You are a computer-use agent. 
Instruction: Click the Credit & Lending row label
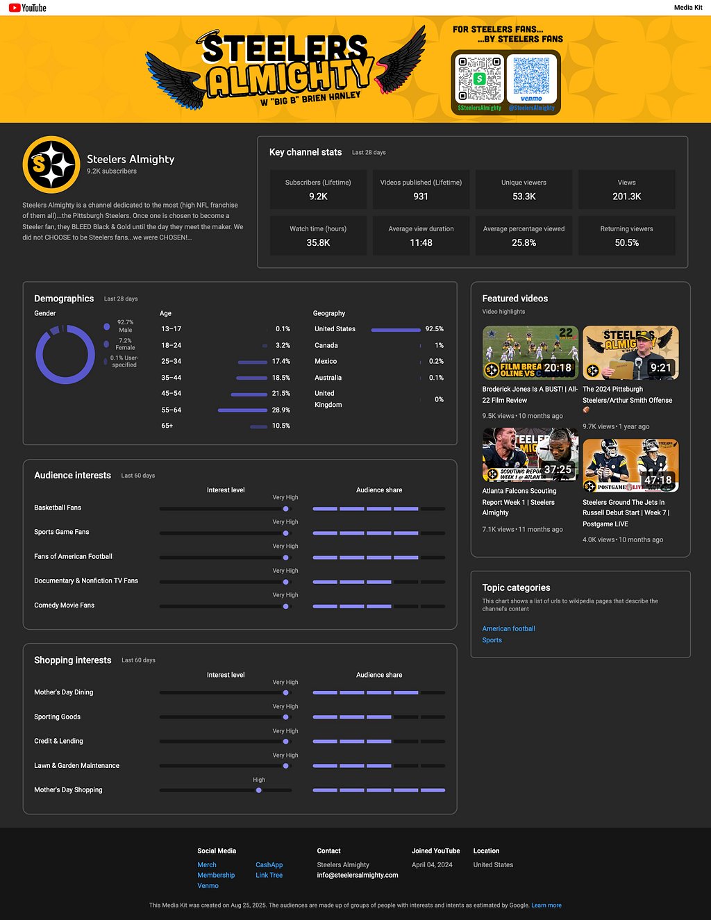58,741
